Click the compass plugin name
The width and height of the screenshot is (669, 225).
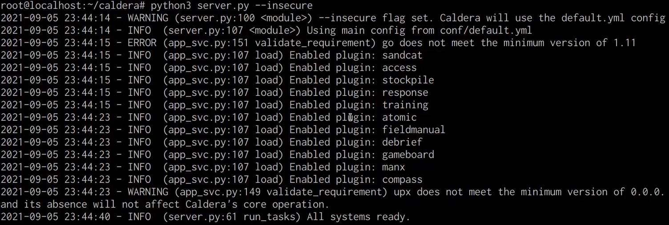[x=402, y=180]
